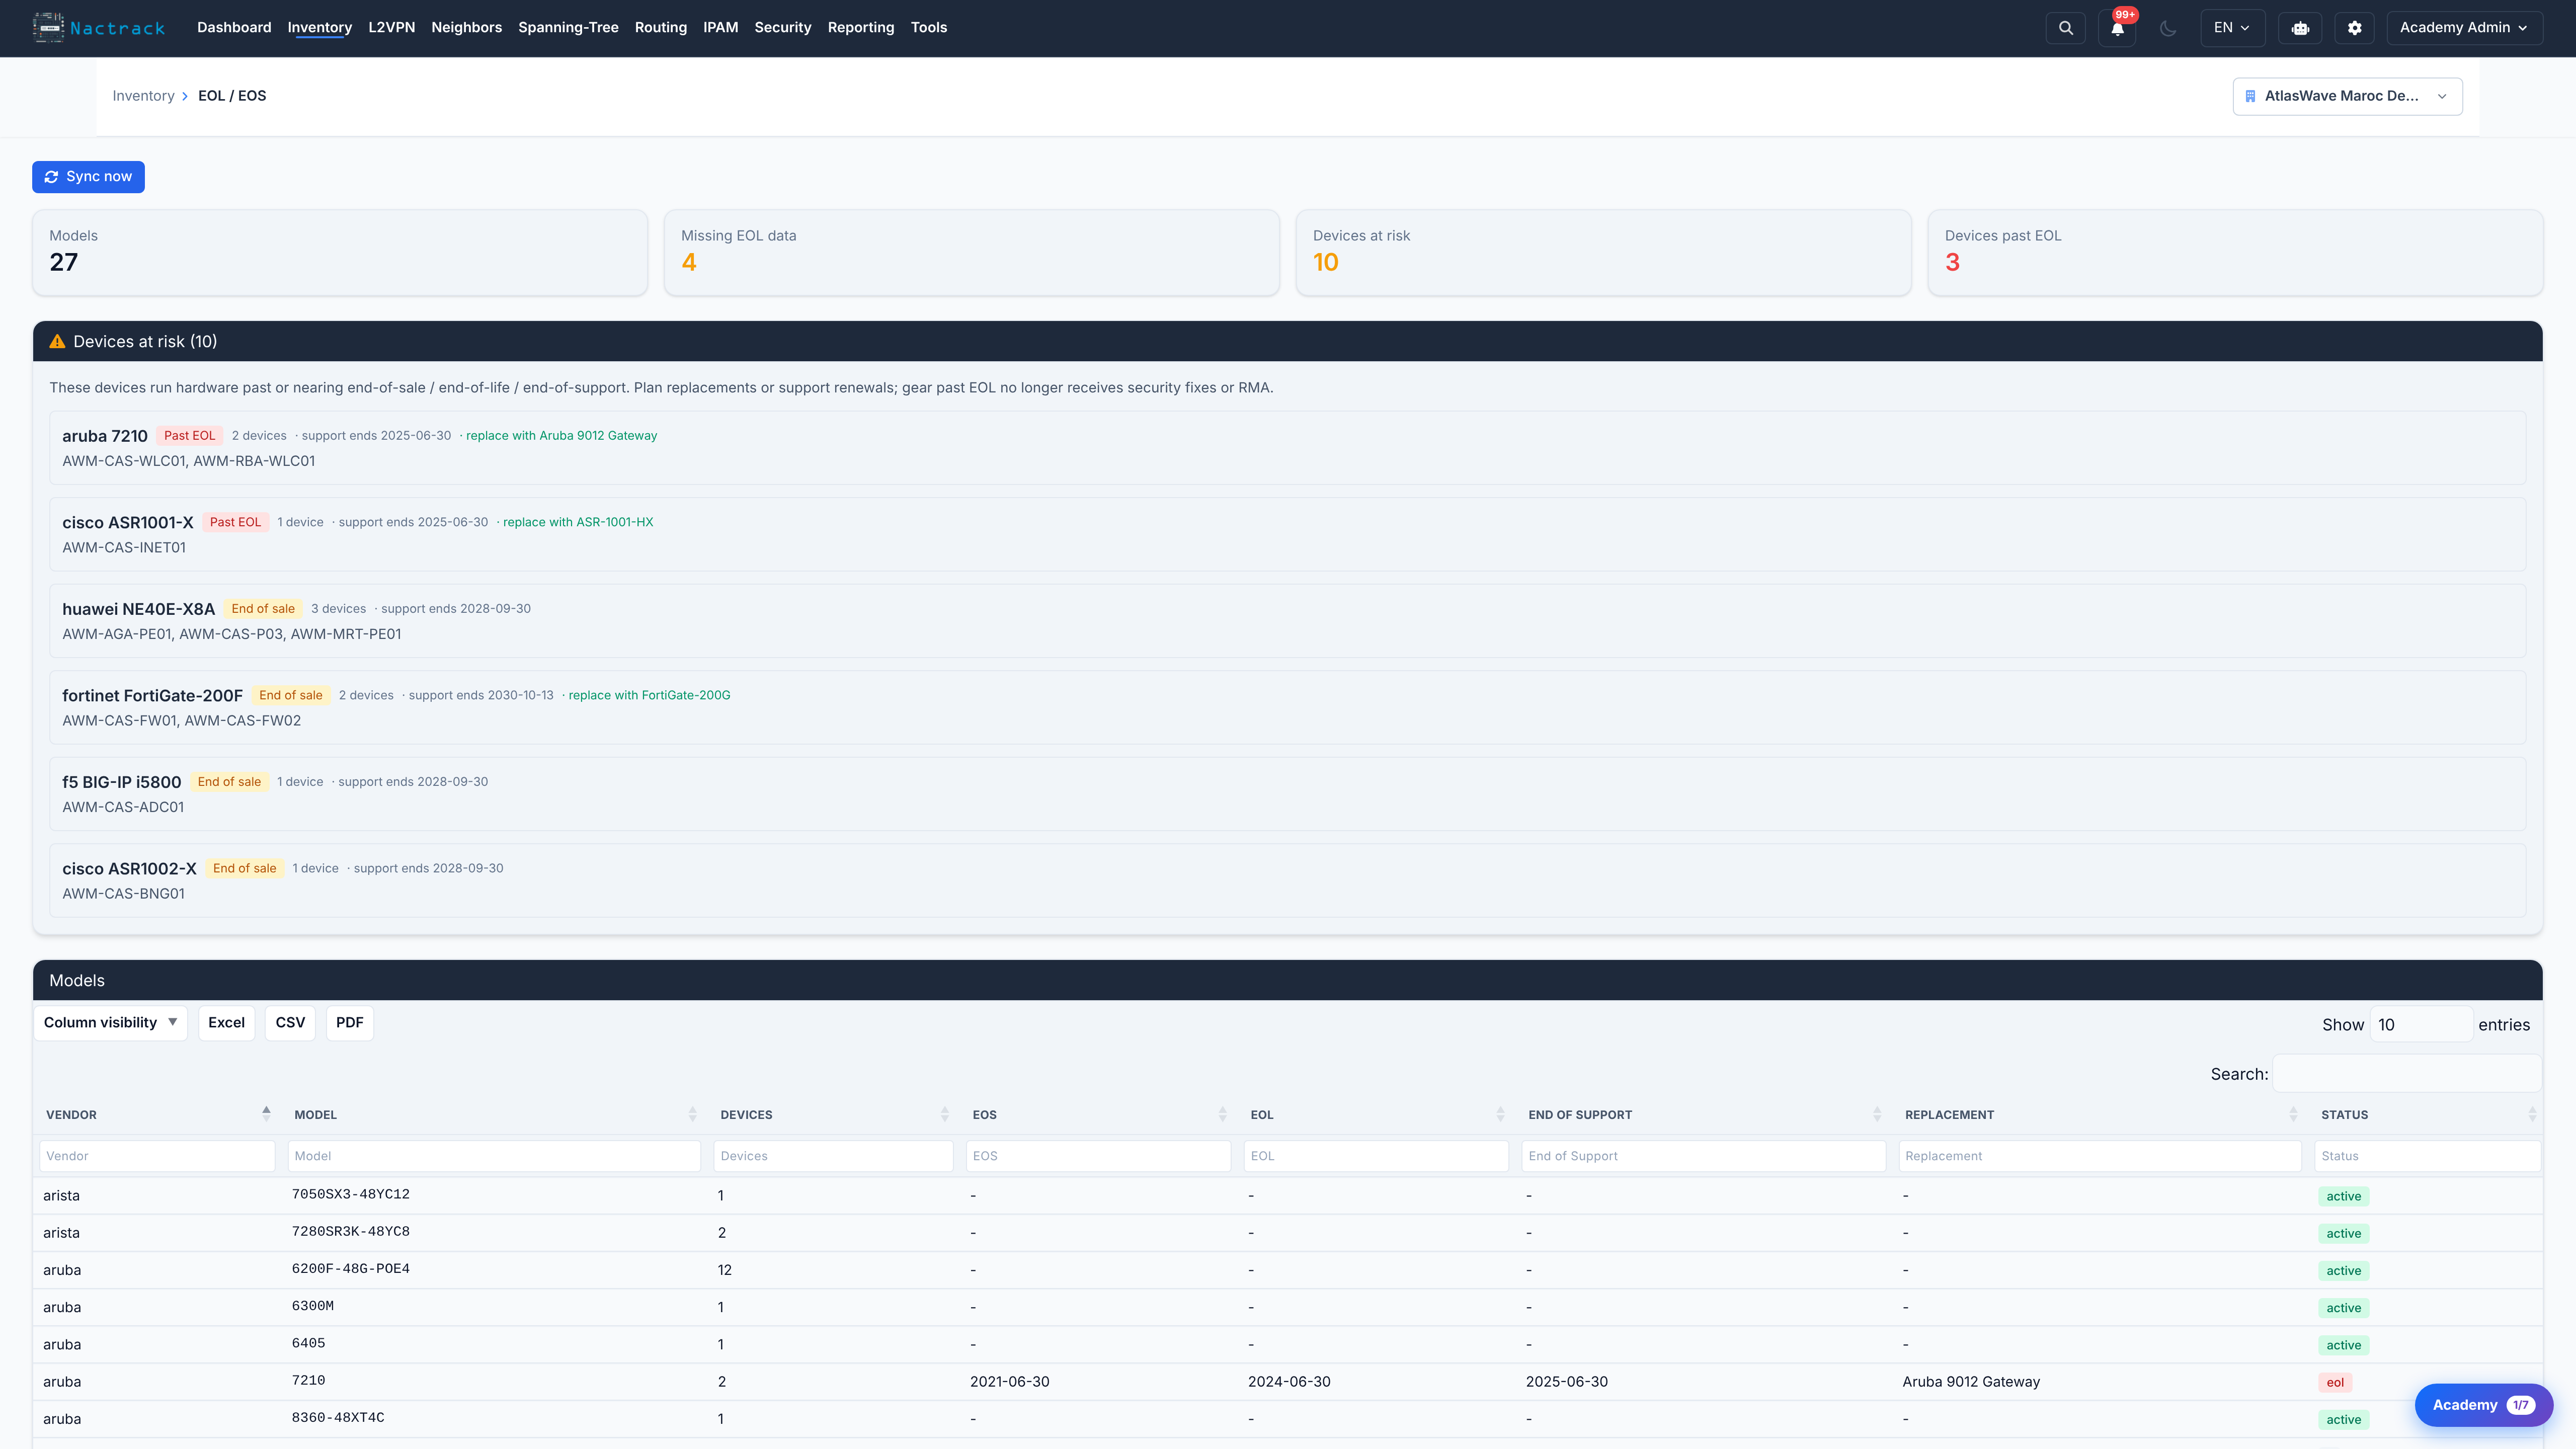This screenshot has height=1449, width=2576.
Task: Click End of sale badge on cisco ASR1002-X
Action: pos(244,868)
